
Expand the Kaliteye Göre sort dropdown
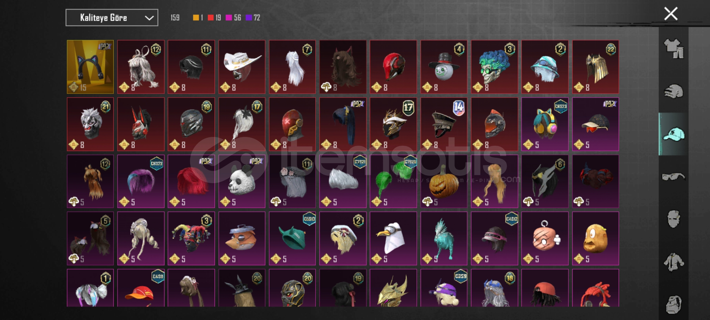point(112,18)
